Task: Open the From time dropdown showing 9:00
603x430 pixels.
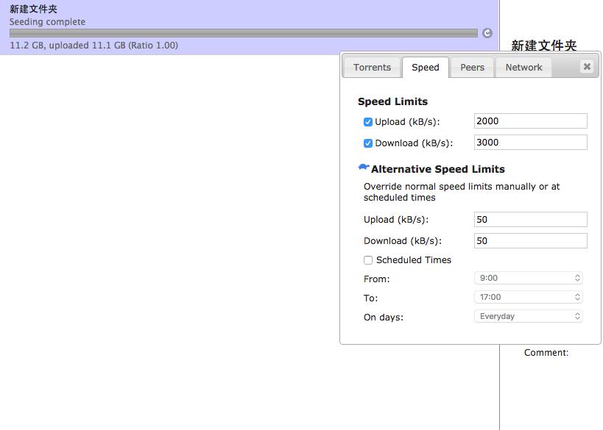Action: click(x=528, y=279)
